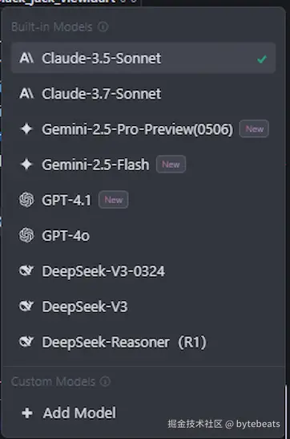Switch to the Gemini-2.5-Flash model

tap(143, 165)
